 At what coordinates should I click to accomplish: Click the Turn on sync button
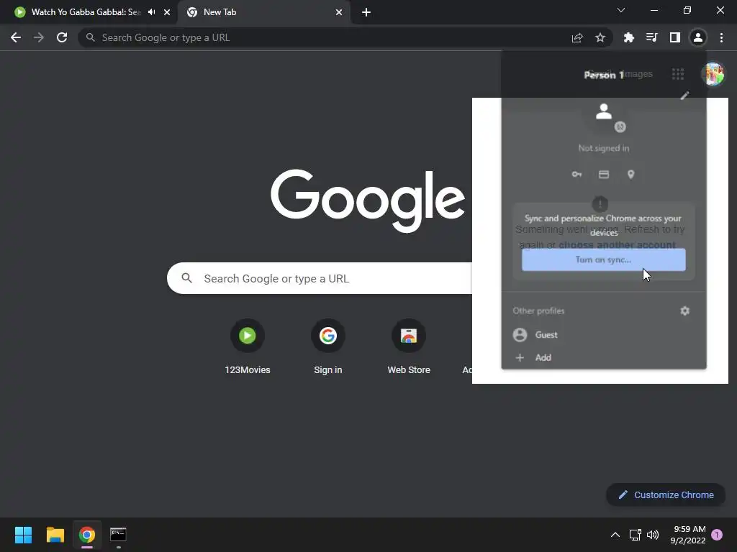point(604,259)
